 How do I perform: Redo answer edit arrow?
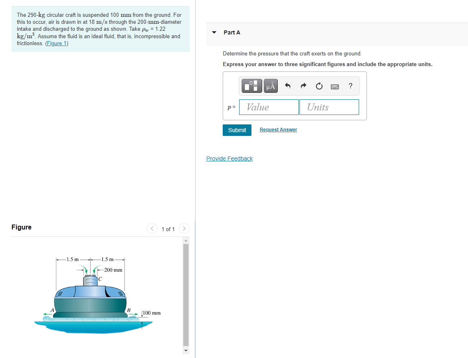[303, 86]
